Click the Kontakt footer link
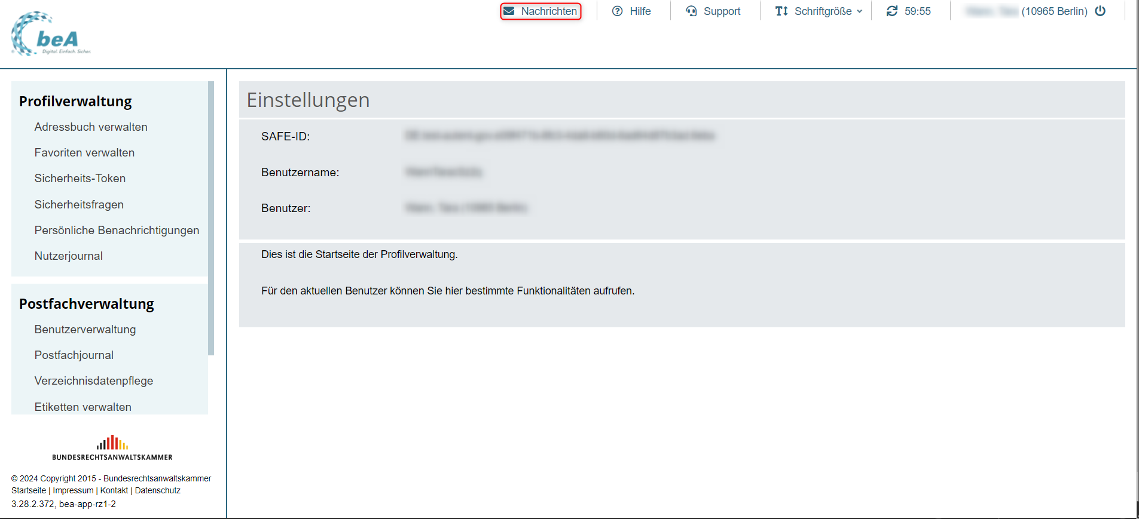 pyautogui.click(x=114, y=490)
